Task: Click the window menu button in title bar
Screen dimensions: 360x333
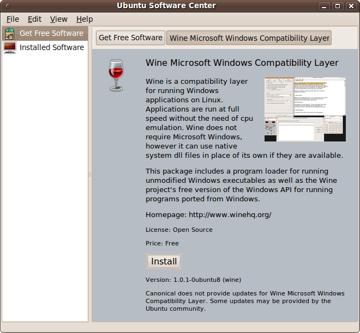Action: coord(8,6)
